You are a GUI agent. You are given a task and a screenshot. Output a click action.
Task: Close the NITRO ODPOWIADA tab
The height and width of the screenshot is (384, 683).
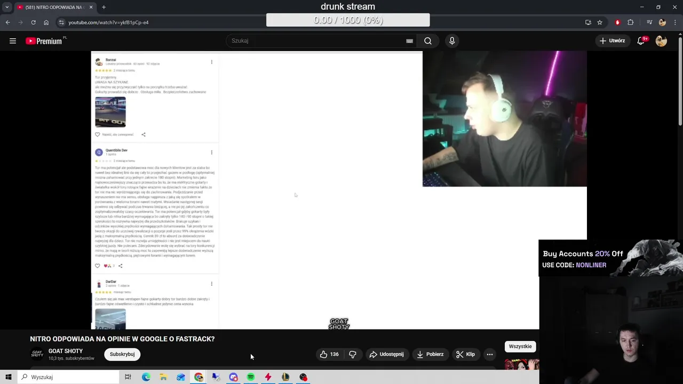tap(91, 7)
